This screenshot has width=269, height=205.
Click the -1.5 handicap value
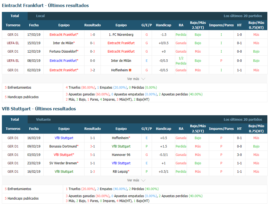[x=164, y=35]
